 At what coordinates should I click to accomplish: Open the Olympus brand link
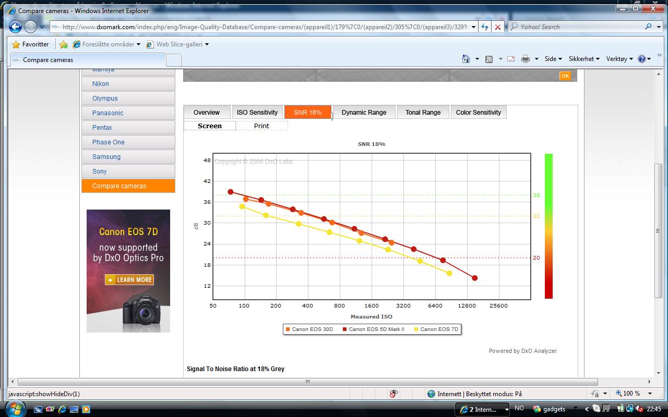point(128,99)
